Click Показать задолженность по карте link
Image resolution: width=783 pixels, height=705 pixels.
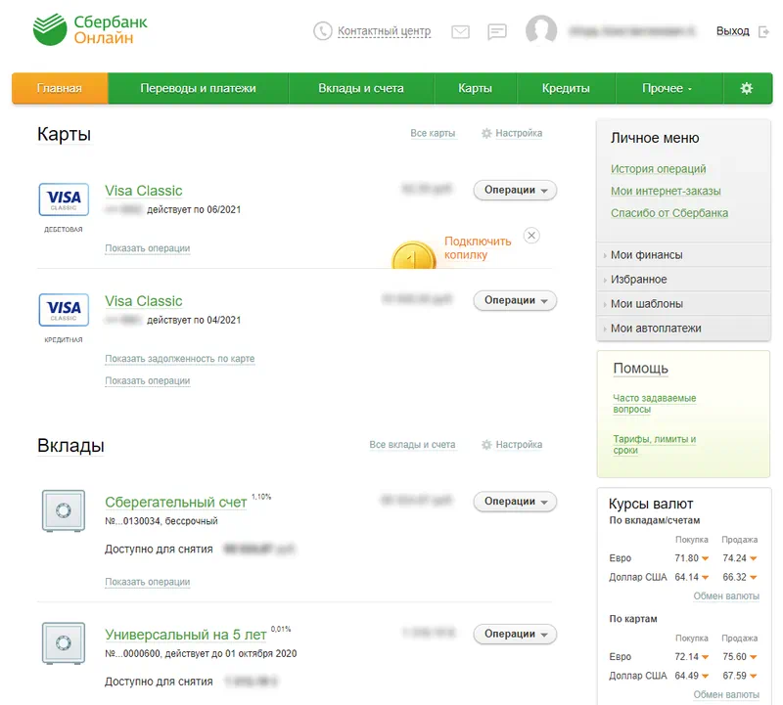coord(179,359)
